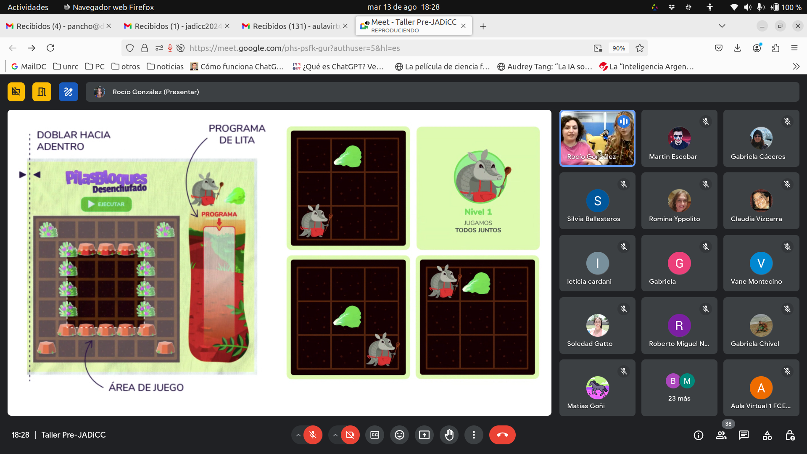Open PC bookmarks folder
This screenshot has width=807, height=454.
[95, 66]
